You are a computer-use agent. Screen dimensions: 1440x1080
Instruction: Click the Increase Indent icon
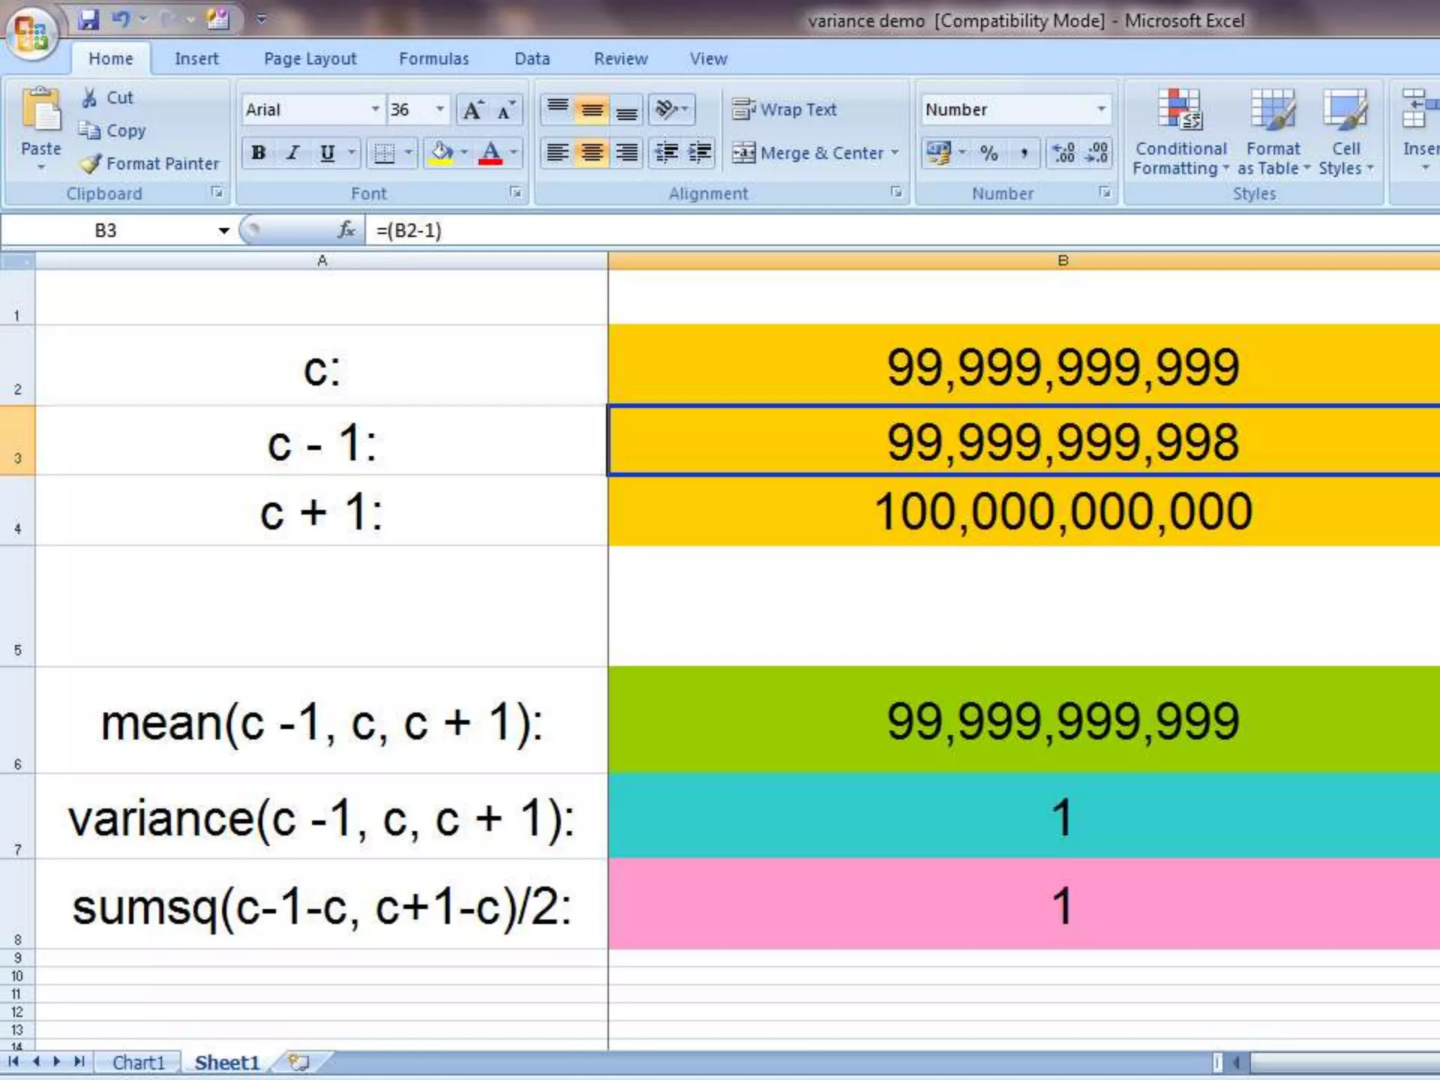pyautogui.click(x=700, y=153)
